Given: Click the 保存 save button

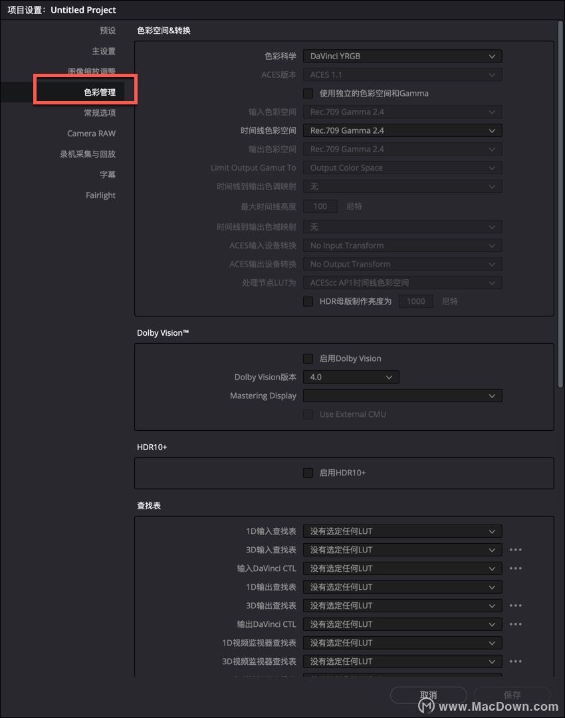Looking at the screenshot, I should click(x=512, y=695).
